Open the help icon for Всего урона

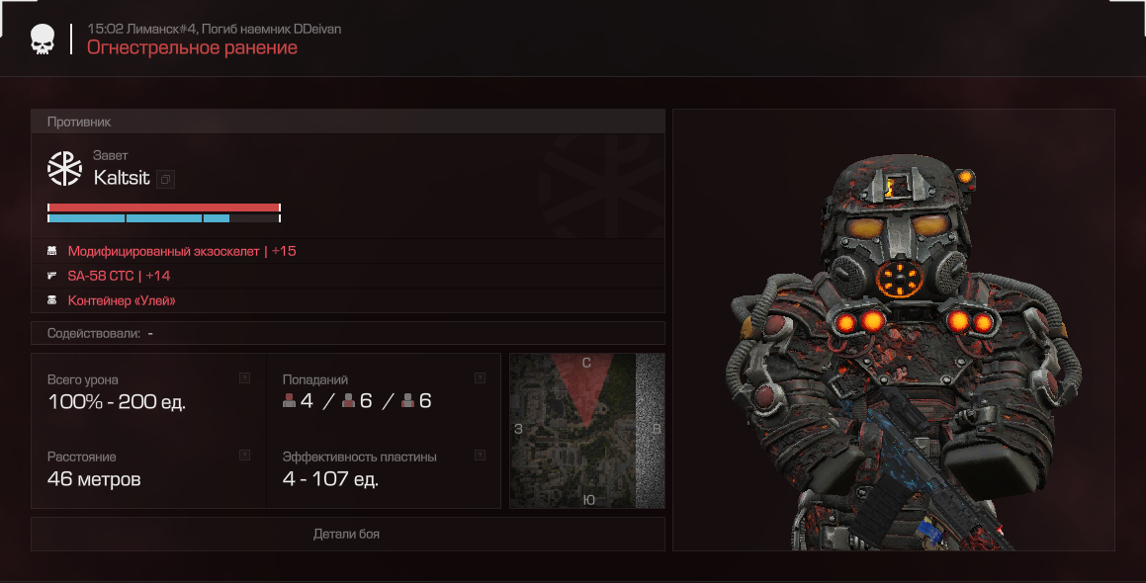click(245, 377)
